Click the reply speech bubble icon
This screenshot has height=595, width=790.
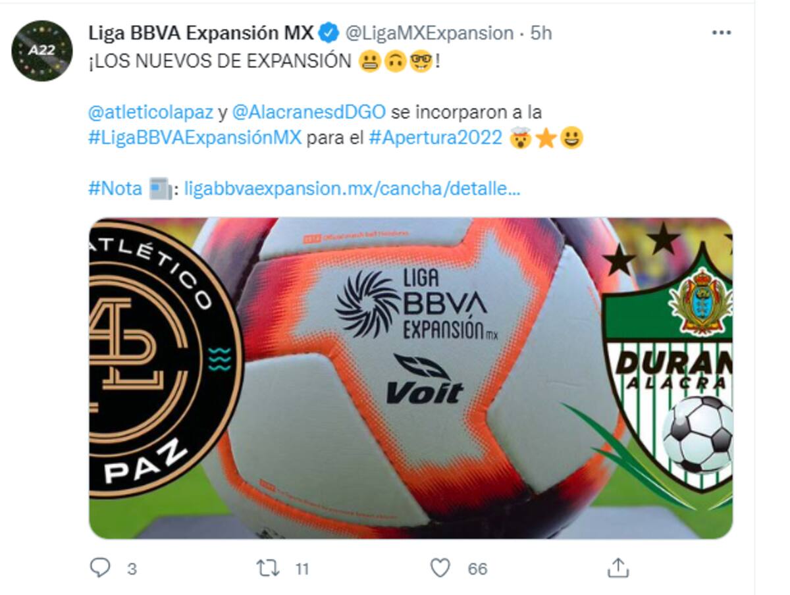99,567
